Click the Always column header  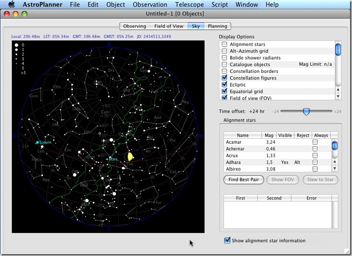[321, 135]
